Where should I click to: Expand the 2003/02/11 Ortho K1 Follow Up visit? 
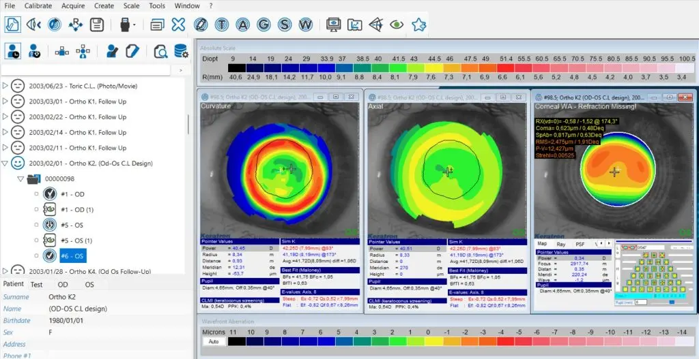5,148
